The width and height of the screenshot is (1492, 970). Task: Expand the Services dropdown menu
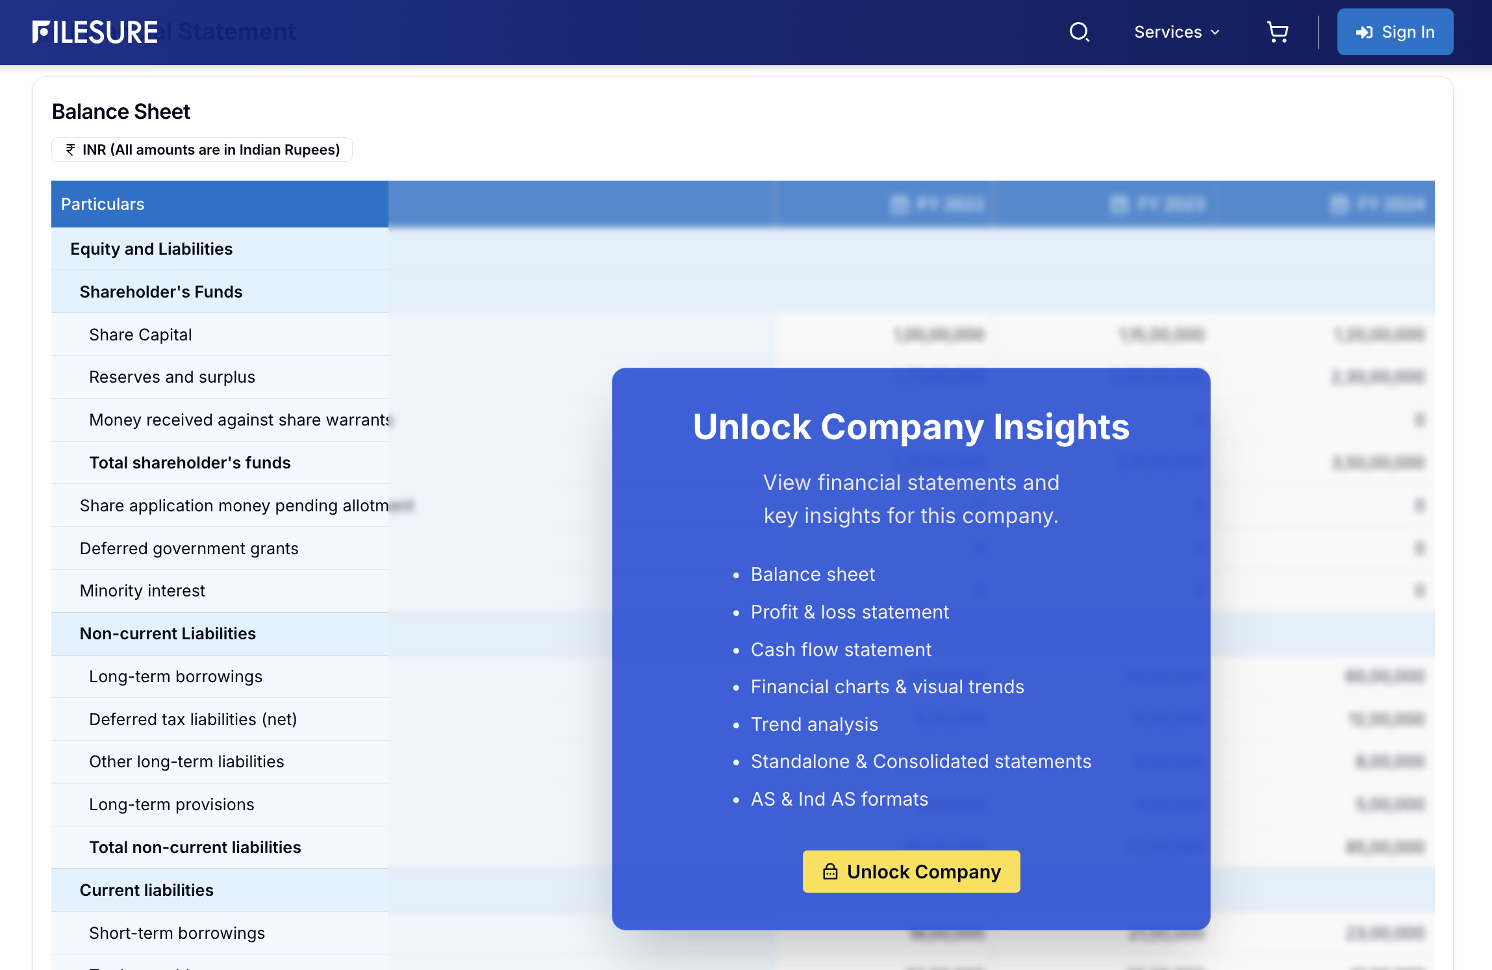point(1167,32)
